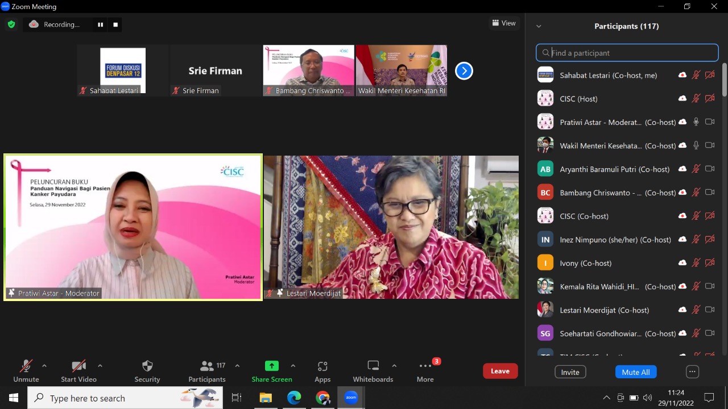Click the Share Screen icon
This screenshot has height=409, width=728.
click(x=272, y=366)
